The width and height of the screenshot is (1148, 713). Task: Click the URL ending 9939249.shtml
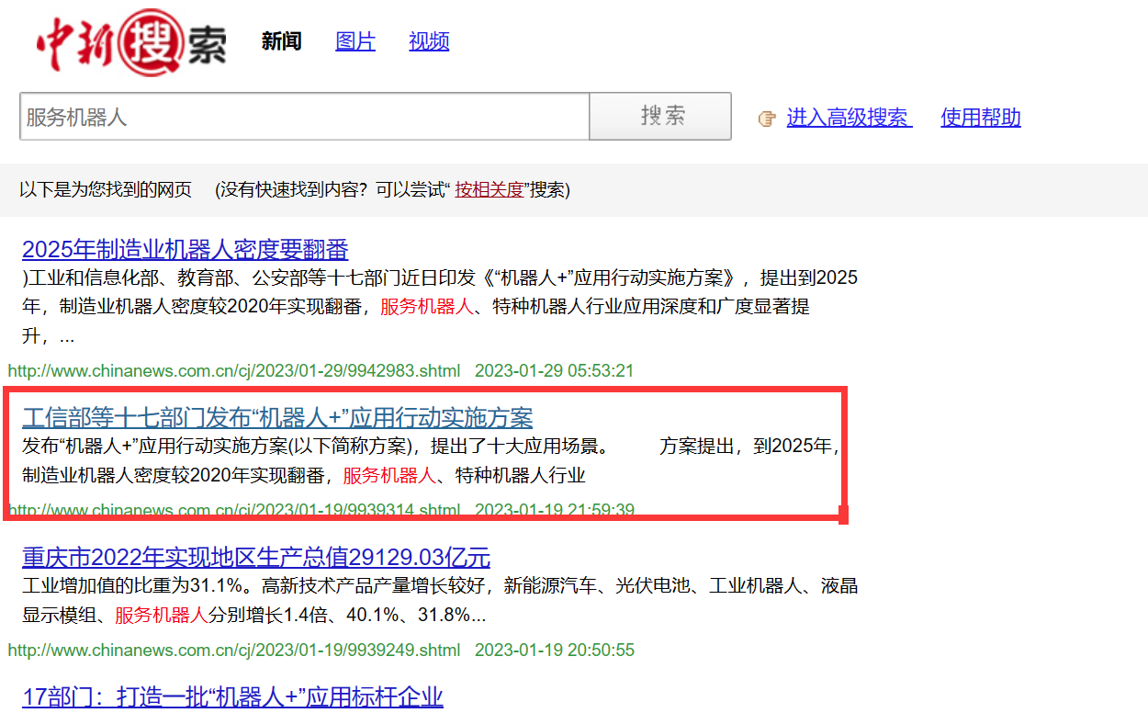(x=234, y=651)
